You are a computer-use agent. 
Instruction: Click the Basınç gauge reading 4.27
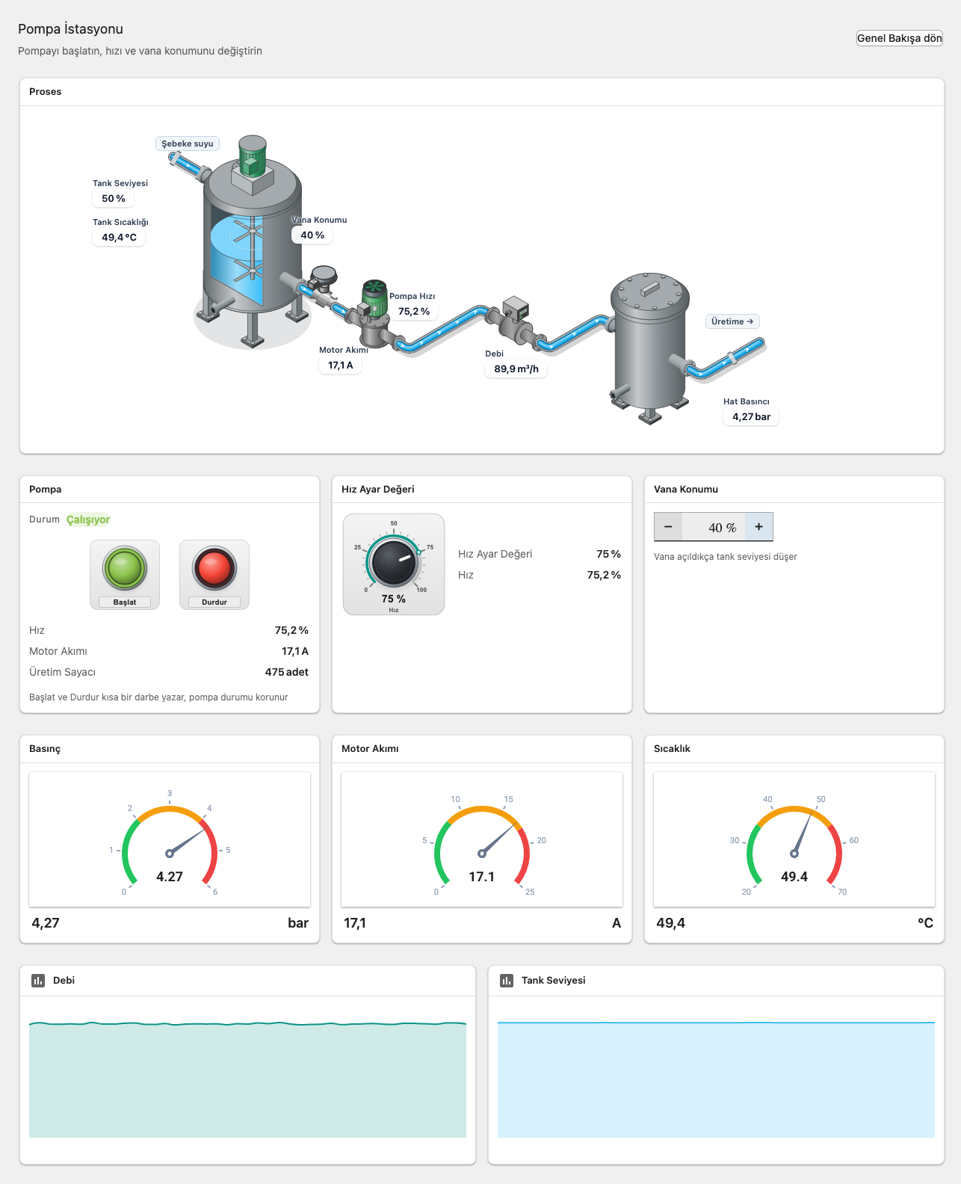click(x=170, y=839)
